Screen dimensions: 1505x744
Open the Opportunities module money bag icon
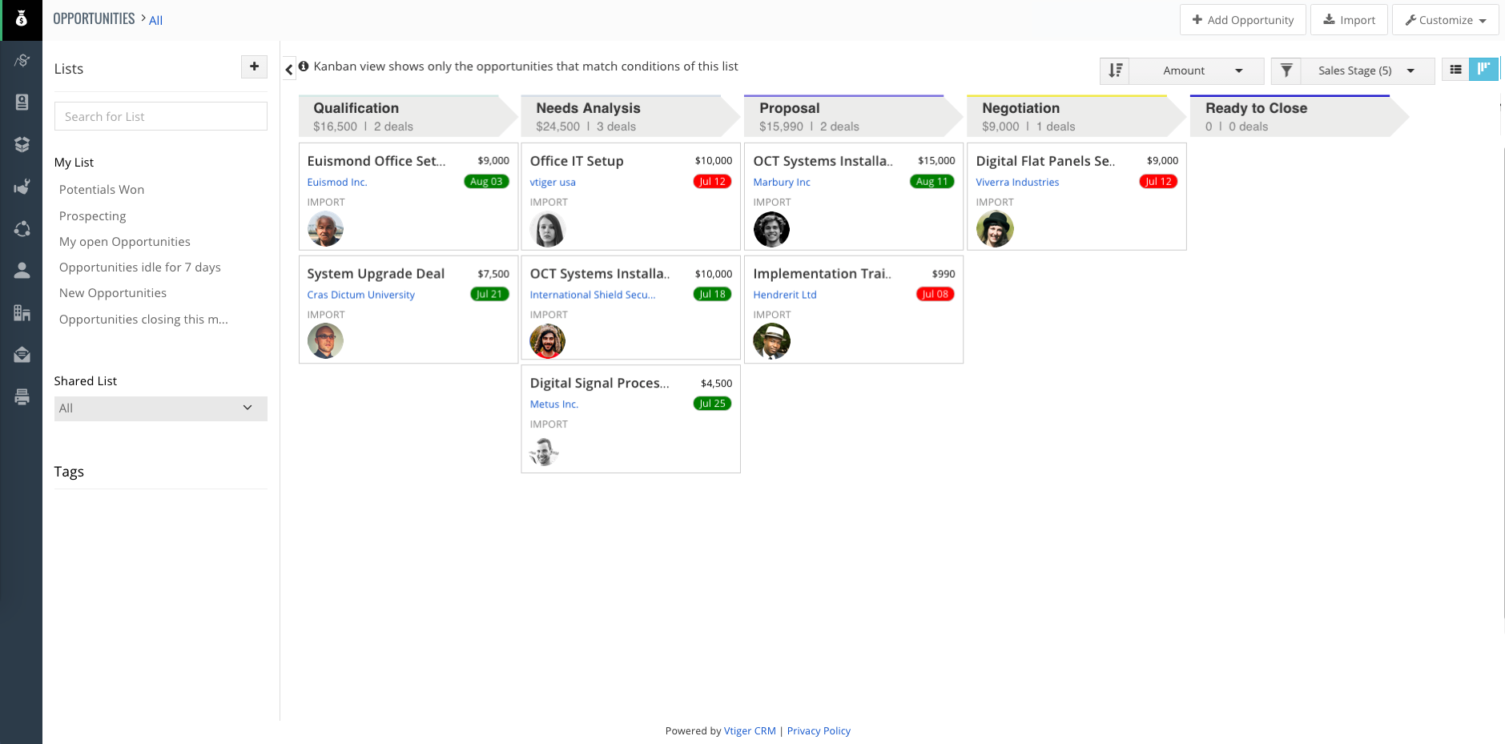(22, 19)
